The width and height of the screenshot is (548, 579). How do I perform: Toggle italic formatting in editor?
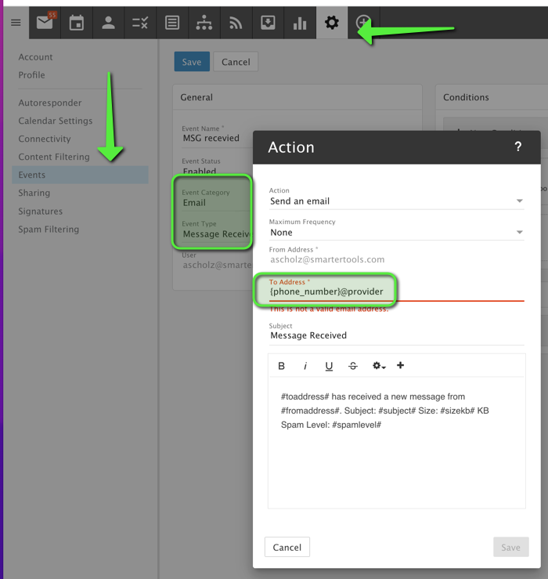click(x=305, y=366)
